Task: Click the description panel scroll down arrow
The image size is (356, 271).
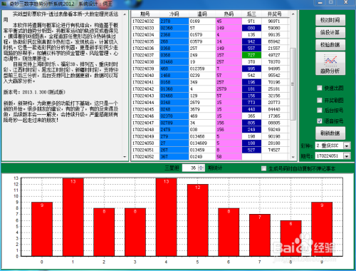Action: tap(125, 157)
